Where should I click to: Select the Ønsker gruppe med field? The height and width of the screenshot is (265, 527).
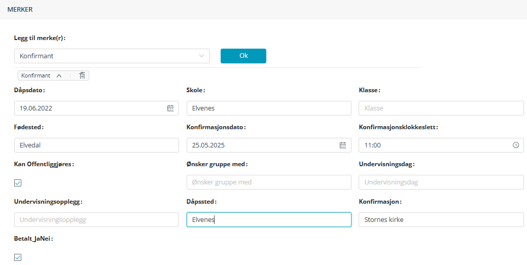click(269, 182)
